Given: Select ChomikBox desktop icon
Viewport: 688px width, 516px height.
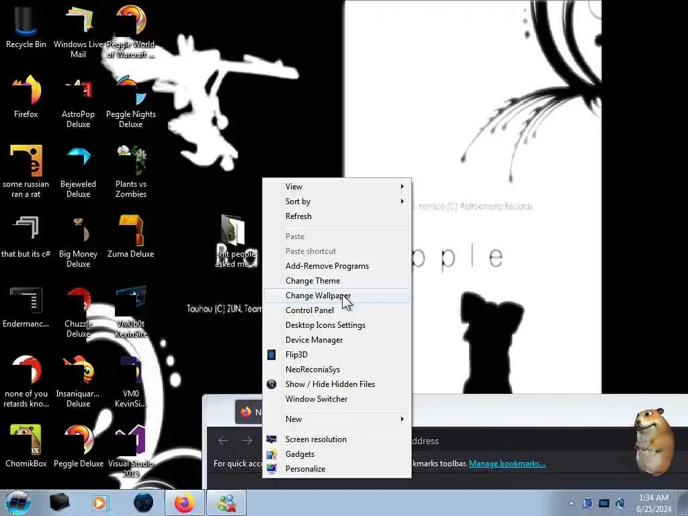Looking at the screenshot, I should 26,445.
